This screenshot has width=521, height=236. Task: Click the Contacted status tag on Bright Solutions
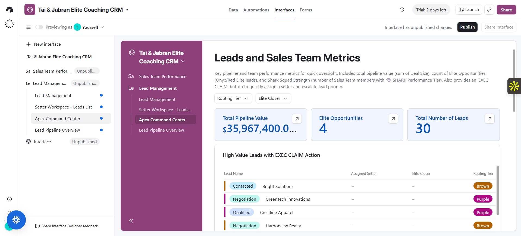coord(243,186)
